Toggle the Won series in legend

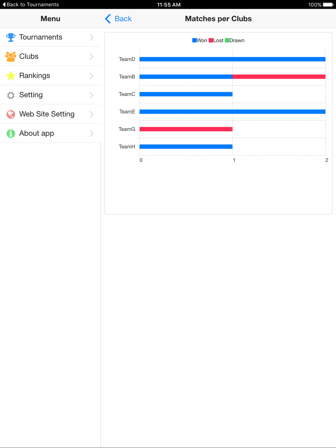coord(200,40)
